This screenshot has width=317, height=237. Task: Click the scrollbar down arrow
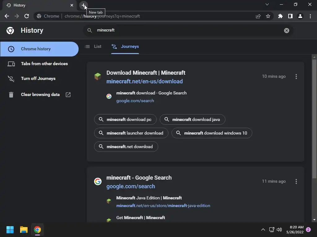pos(314,220)
